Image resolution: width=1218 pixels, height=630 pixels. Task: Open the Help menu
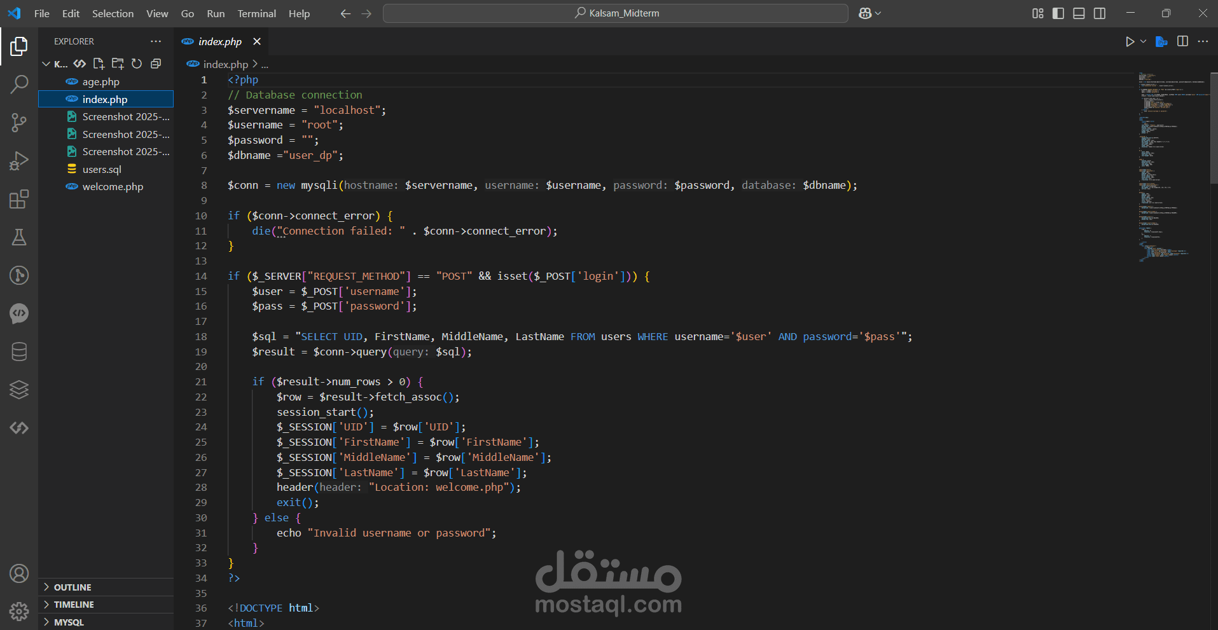point(299,13)
